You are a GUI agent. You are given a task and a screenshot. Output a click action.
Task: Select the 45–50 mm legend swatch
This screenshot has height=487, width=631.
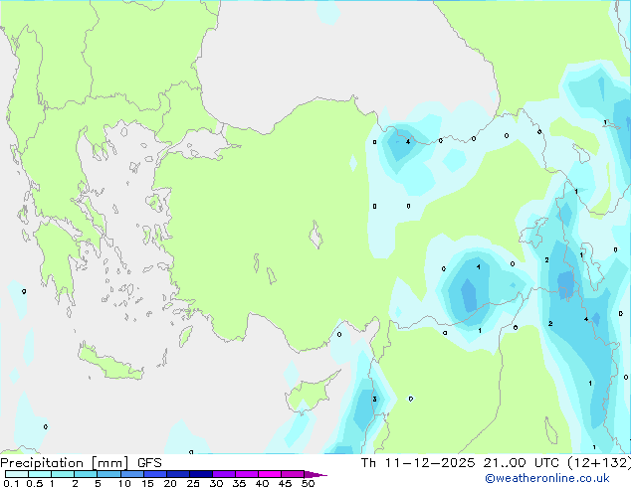pyautogui.click(x=293, y=474)
